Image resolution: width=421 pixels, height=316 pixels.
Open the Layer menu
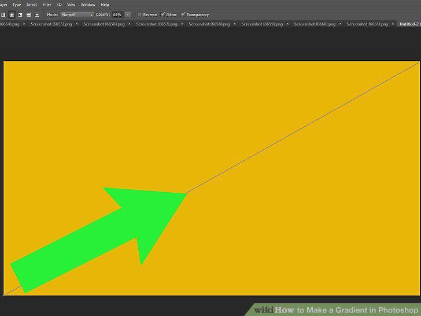tap(3, 5)
